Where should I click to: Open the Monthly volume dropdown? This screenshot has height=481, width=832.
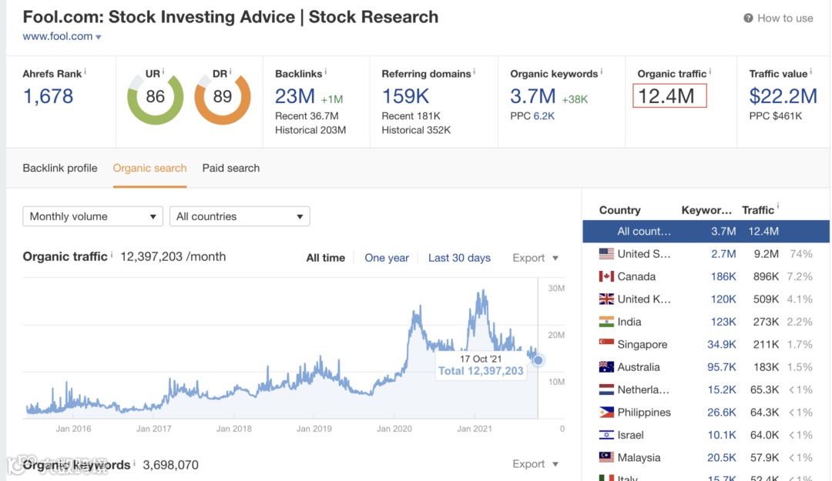pyautogui.click(x=92, y=216)
